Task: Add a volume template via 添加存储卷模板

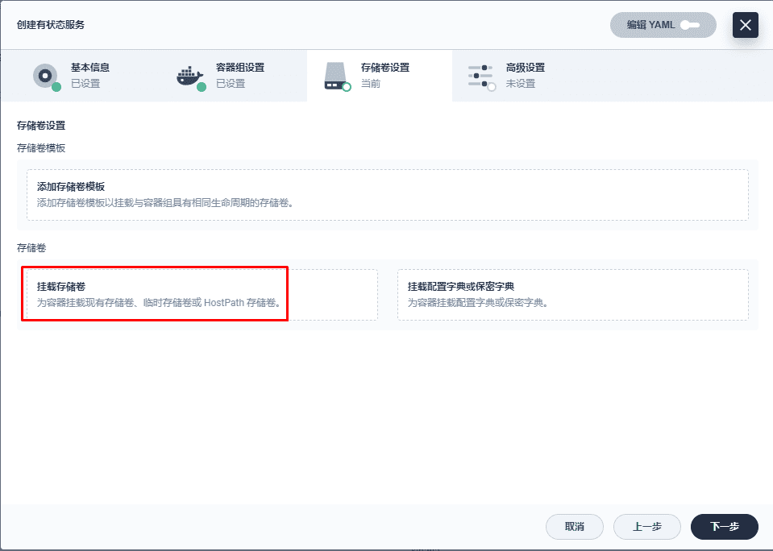Action: pyautogui.click(x=388, y=195)
